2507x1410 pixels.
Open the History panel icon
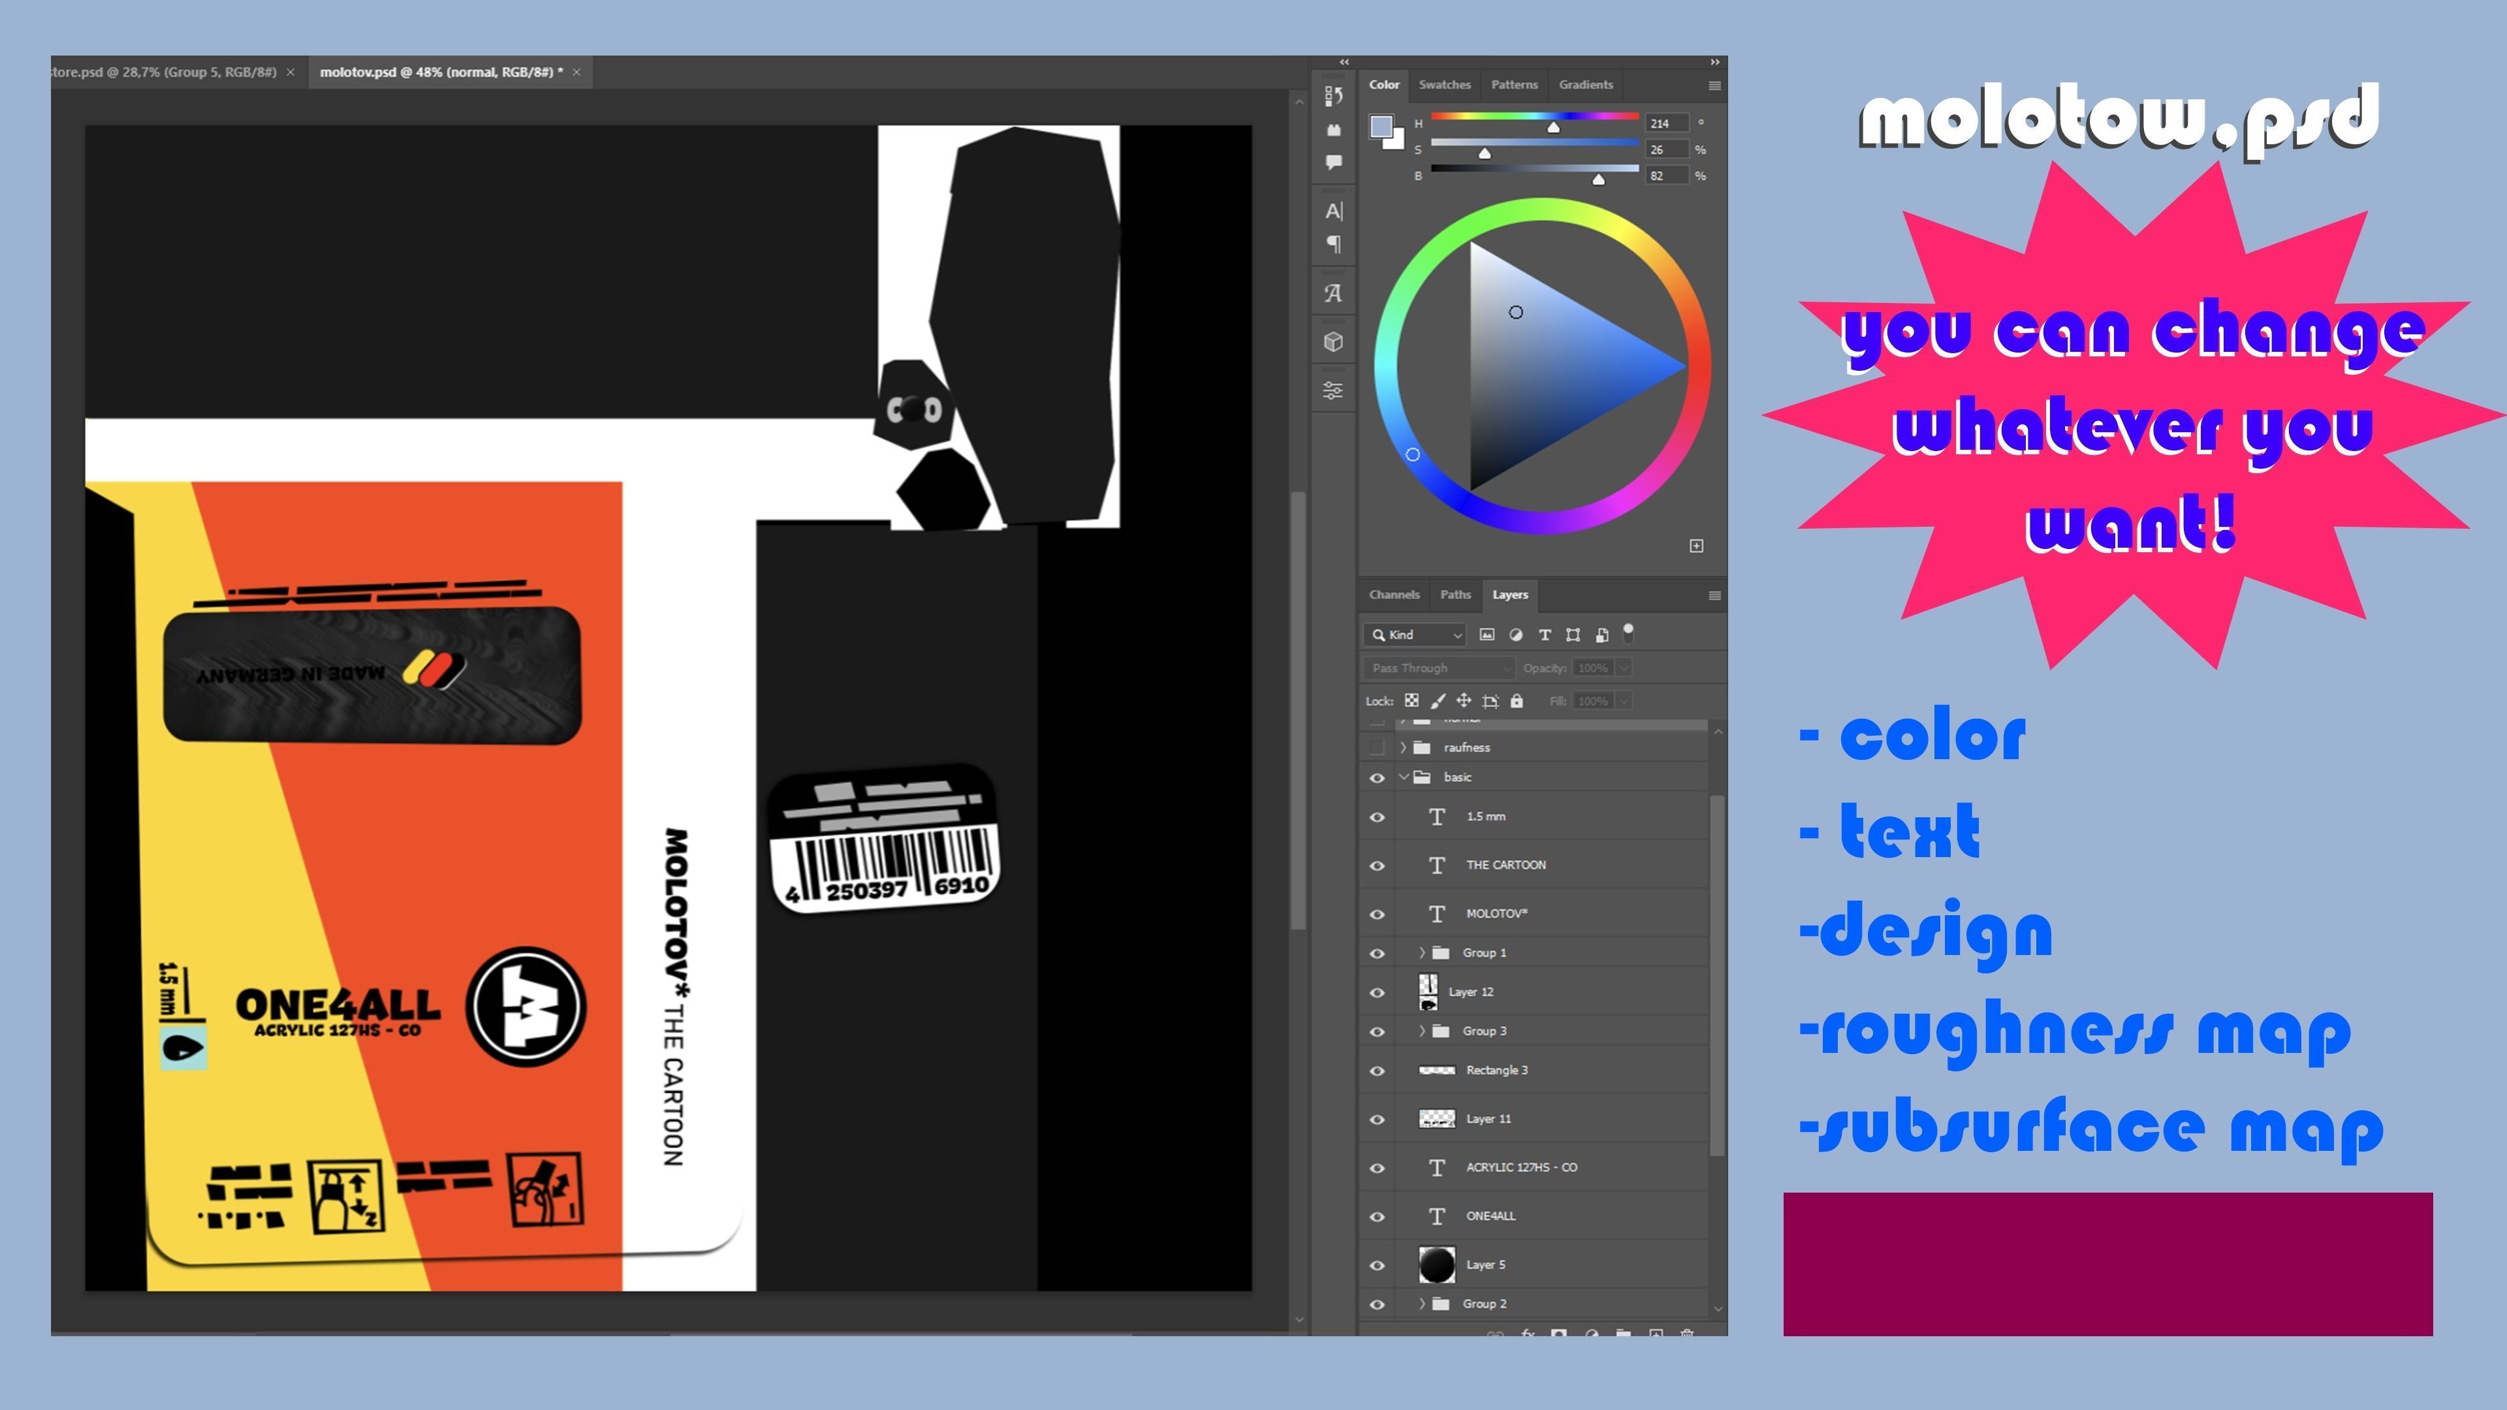click(x=1333, y=95)
